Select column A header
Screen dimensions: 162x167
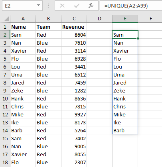pos(23,19)
